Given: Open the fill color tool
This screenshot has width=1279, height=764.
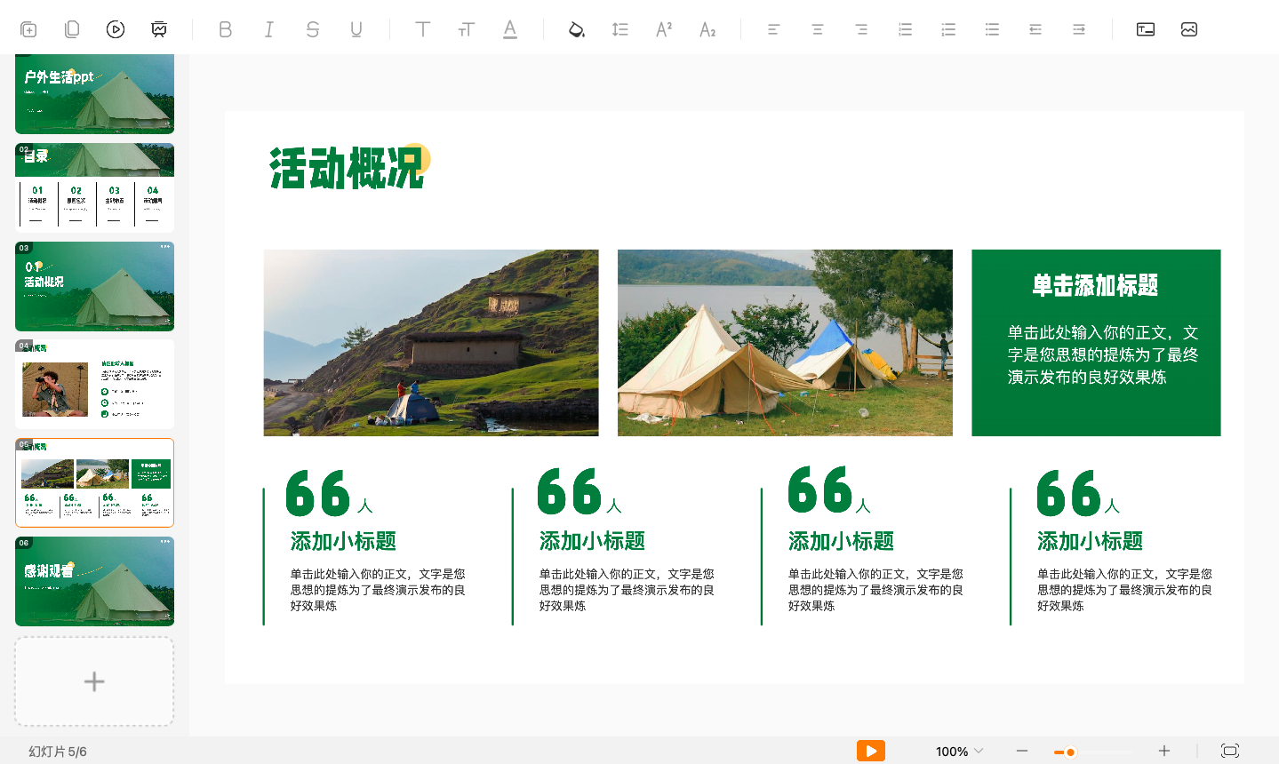Looking at the screenshot, I should (x=575, y=28).
